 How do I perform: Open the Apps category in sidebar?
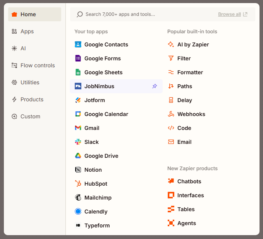[35, 31]
